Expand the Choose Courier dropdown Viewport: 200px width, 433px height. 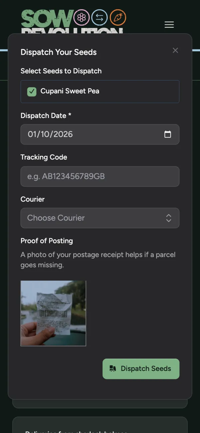(100, 218)
